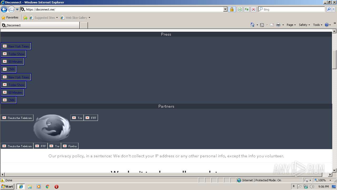This screenshot has height=190, width=337.
Task: Run search with the magnifier button
Action: pyautogui.click(x=329, y=9)
